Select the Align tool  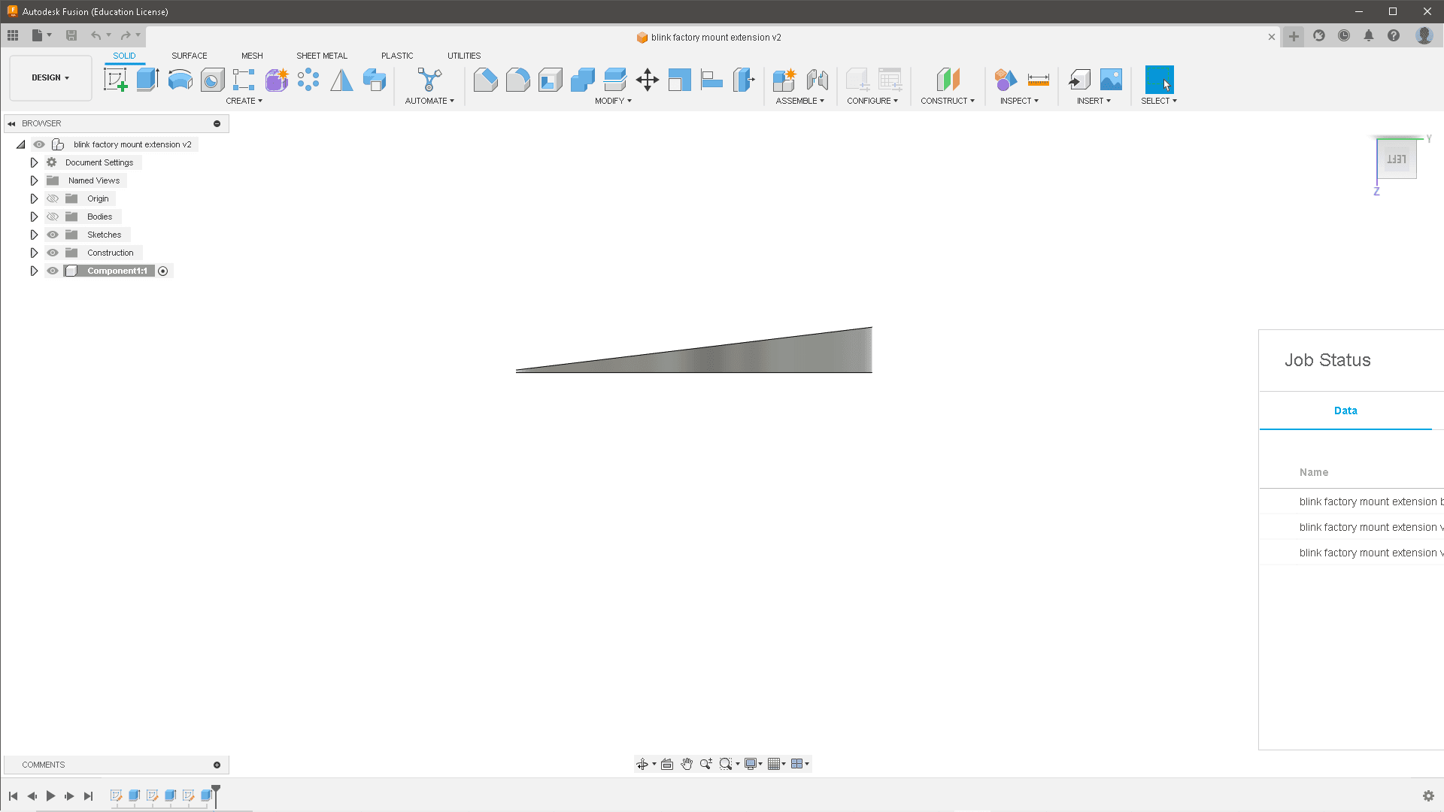[711, 80]
